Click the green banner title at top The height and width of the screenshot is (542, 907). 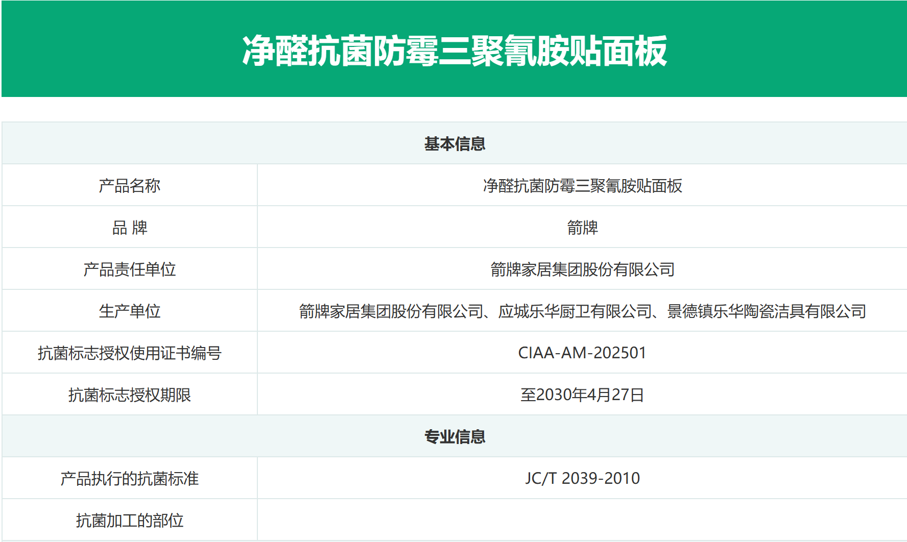coord(454,51)
